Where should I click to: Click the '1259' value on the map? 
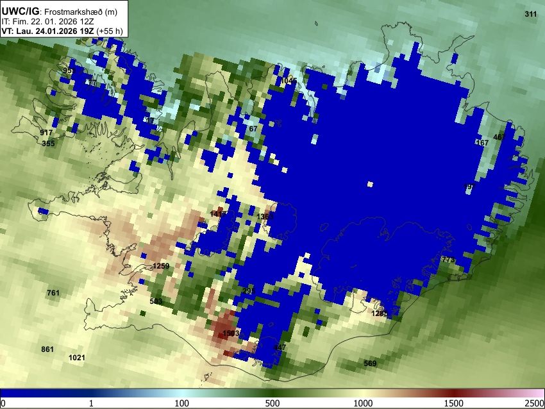click(x=161, y=266)
